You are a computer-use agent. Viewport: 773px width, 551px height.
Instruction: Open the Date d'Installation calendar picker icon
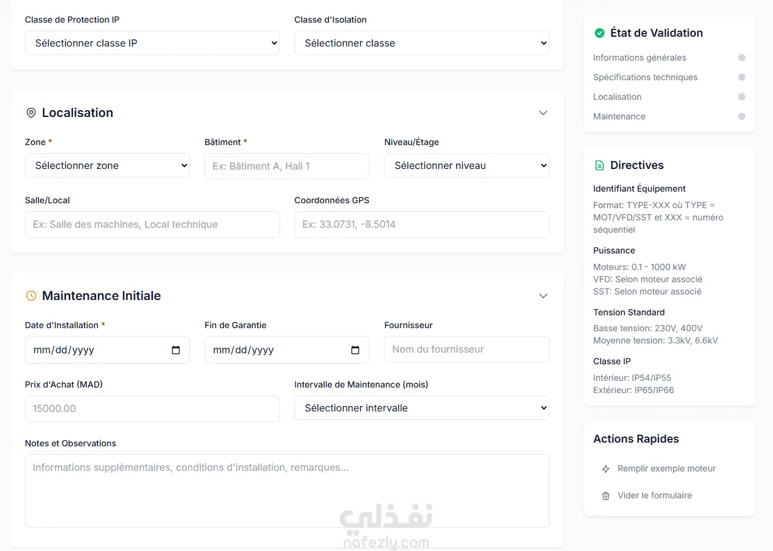click(x=176, y=350)
